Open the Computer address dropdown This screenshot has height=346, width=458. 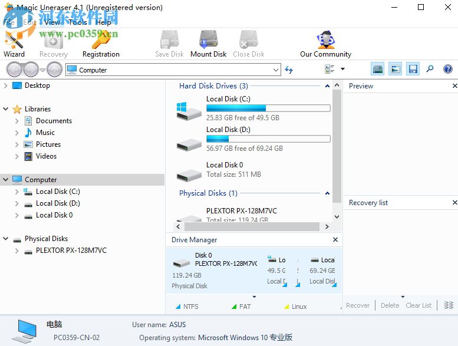[275, 70]
